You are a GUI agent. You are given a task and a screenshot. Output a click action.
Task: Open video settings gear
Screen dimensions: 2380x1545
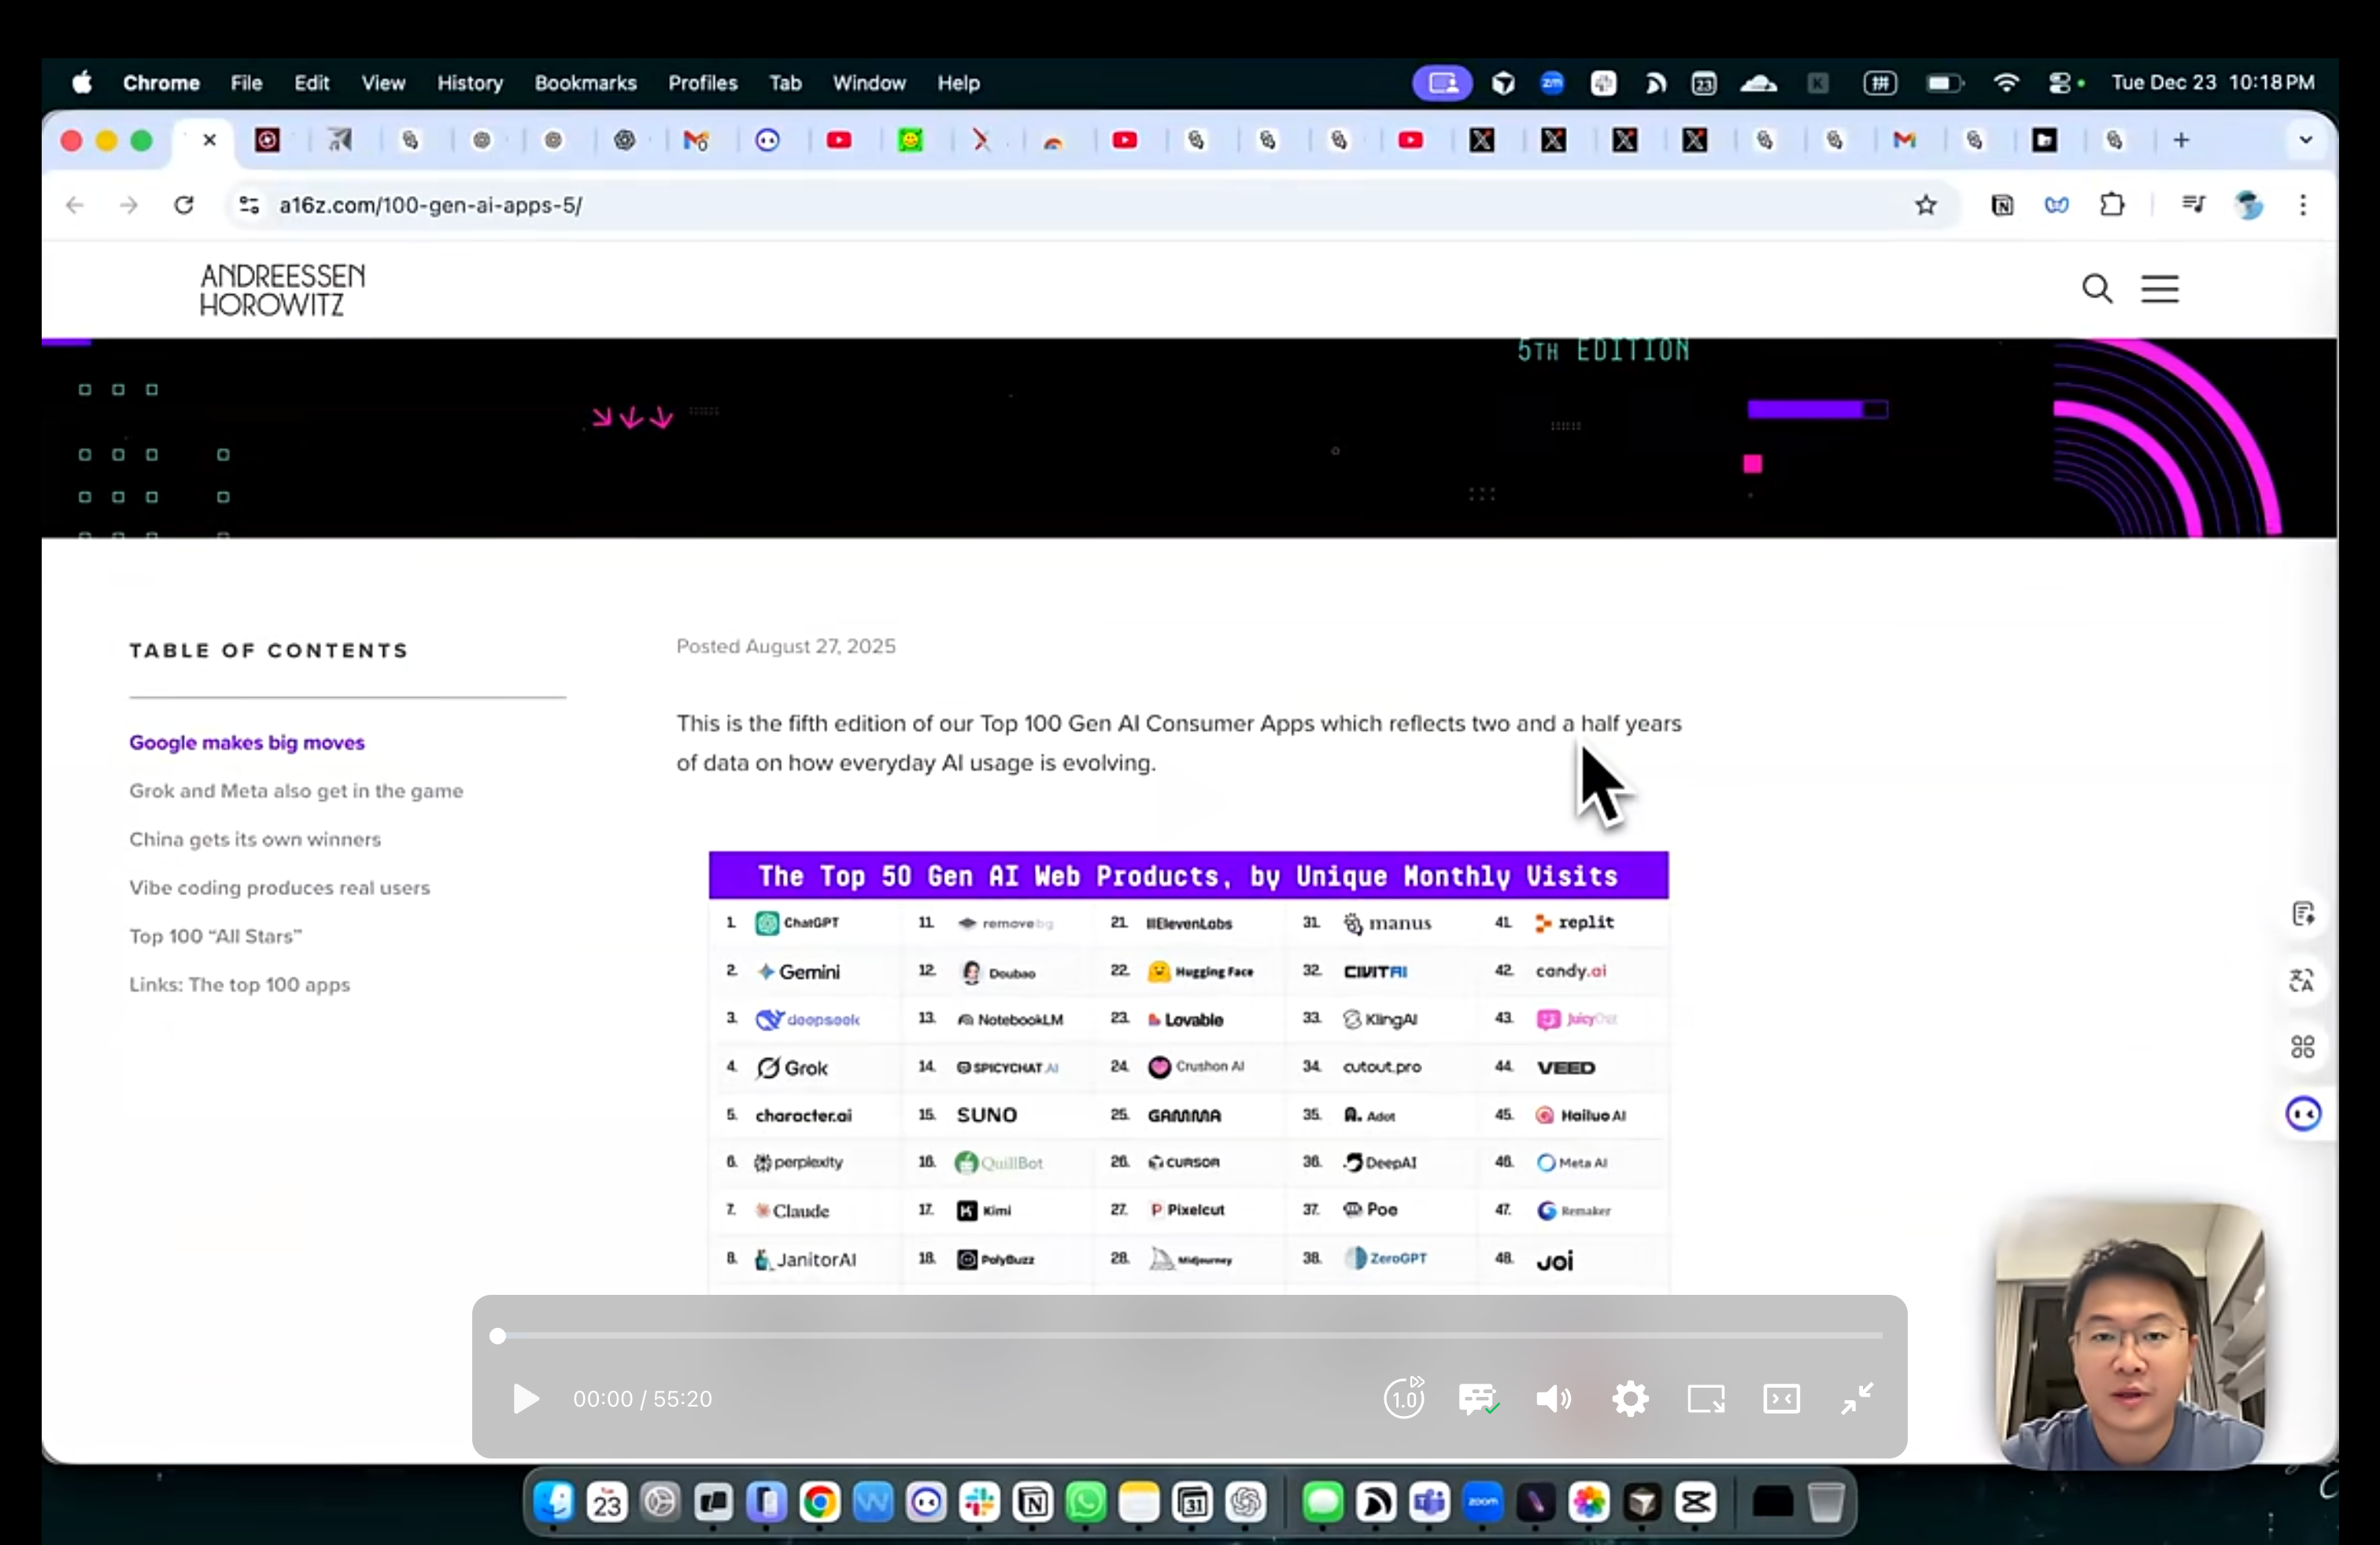pyautogui.click(x=1630, y=1398)
